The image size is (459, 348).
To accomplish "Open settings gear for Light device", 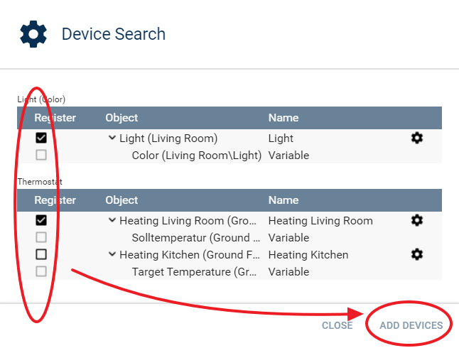I will pos(417,138).
